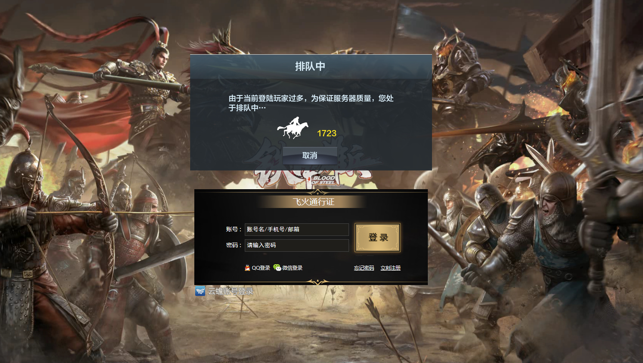Click the 排队中 dialog title bar
The image size is (643, 363).
(x=311, y=67)
